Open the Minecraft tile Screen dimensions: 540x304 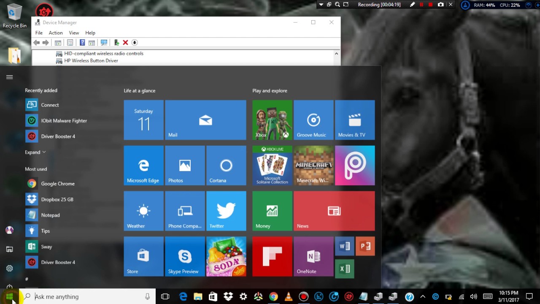click(x=313, y=166)
